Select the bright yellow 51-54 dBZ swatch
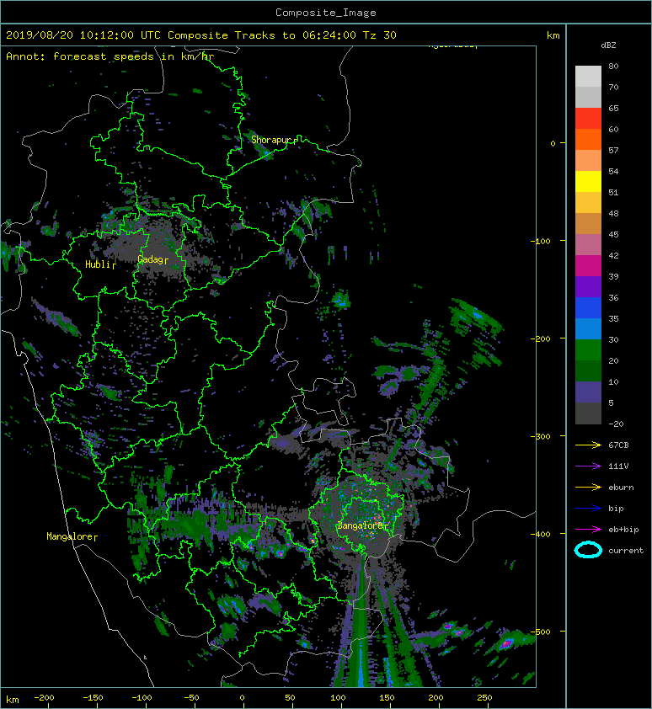Image resolution: width=652 pixels, height=709 pixels. tap(588, 181)
